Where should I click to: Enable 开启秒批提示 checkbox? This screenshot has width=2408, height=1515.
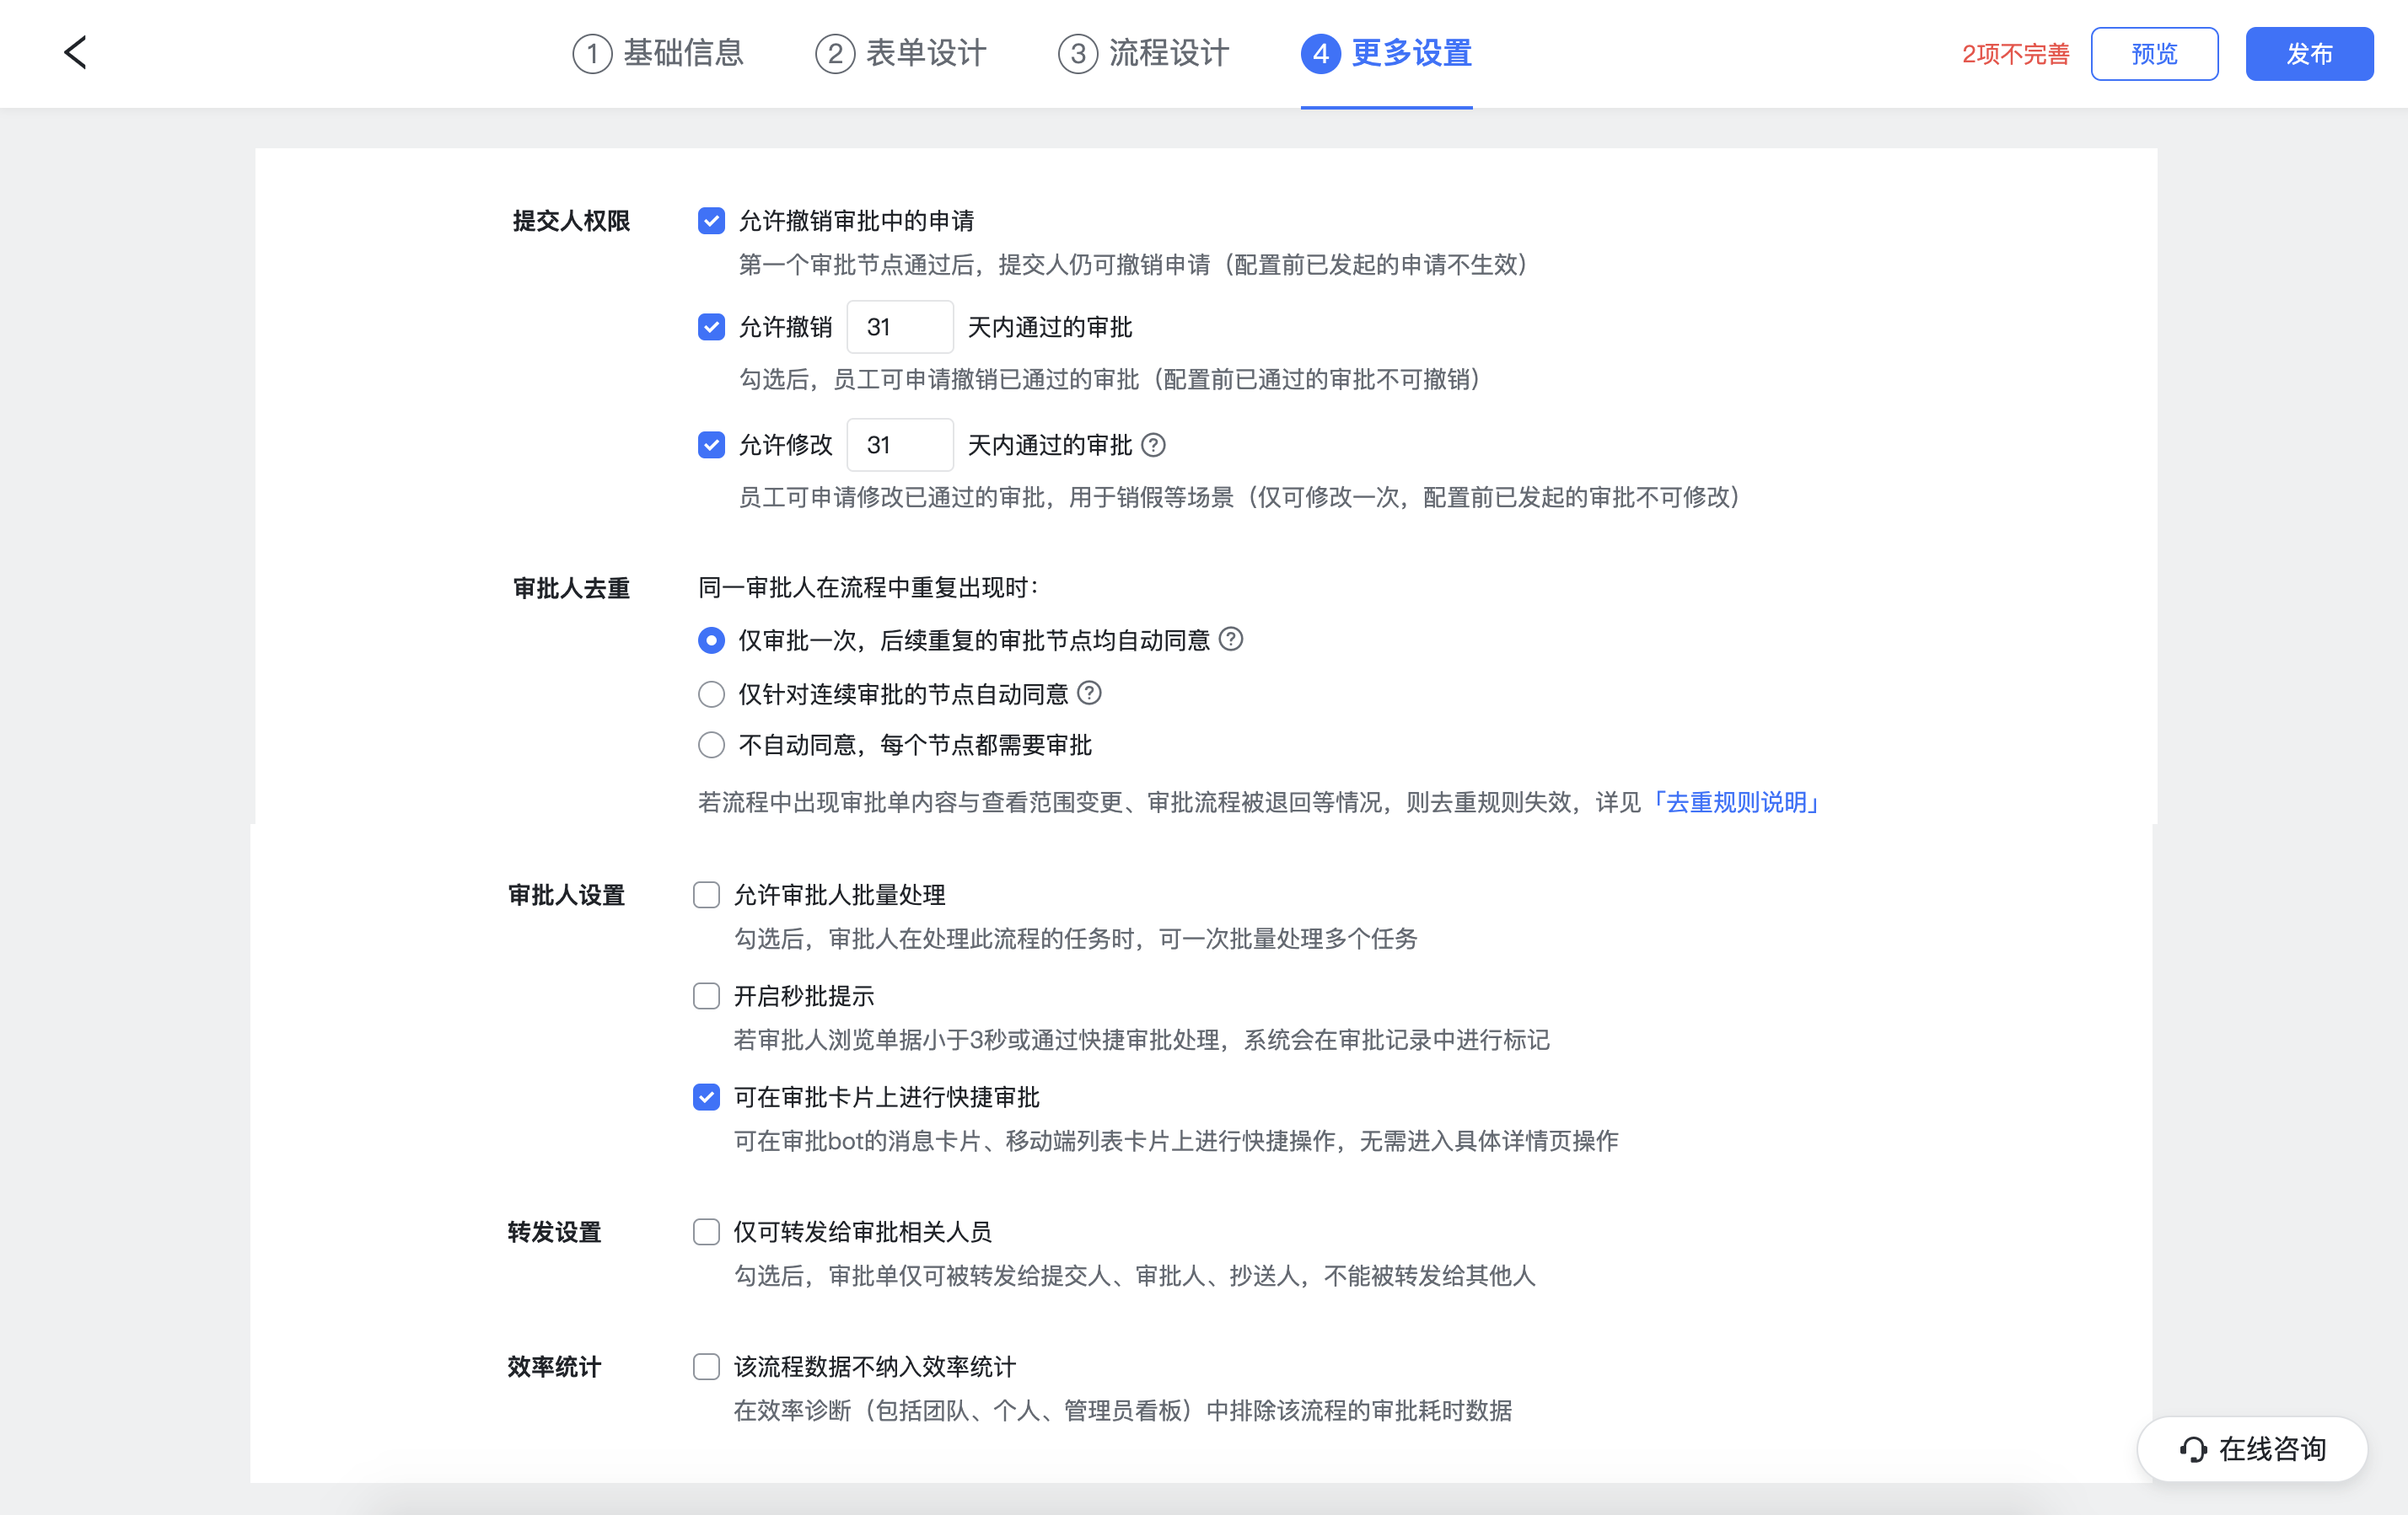click(707, 996)
